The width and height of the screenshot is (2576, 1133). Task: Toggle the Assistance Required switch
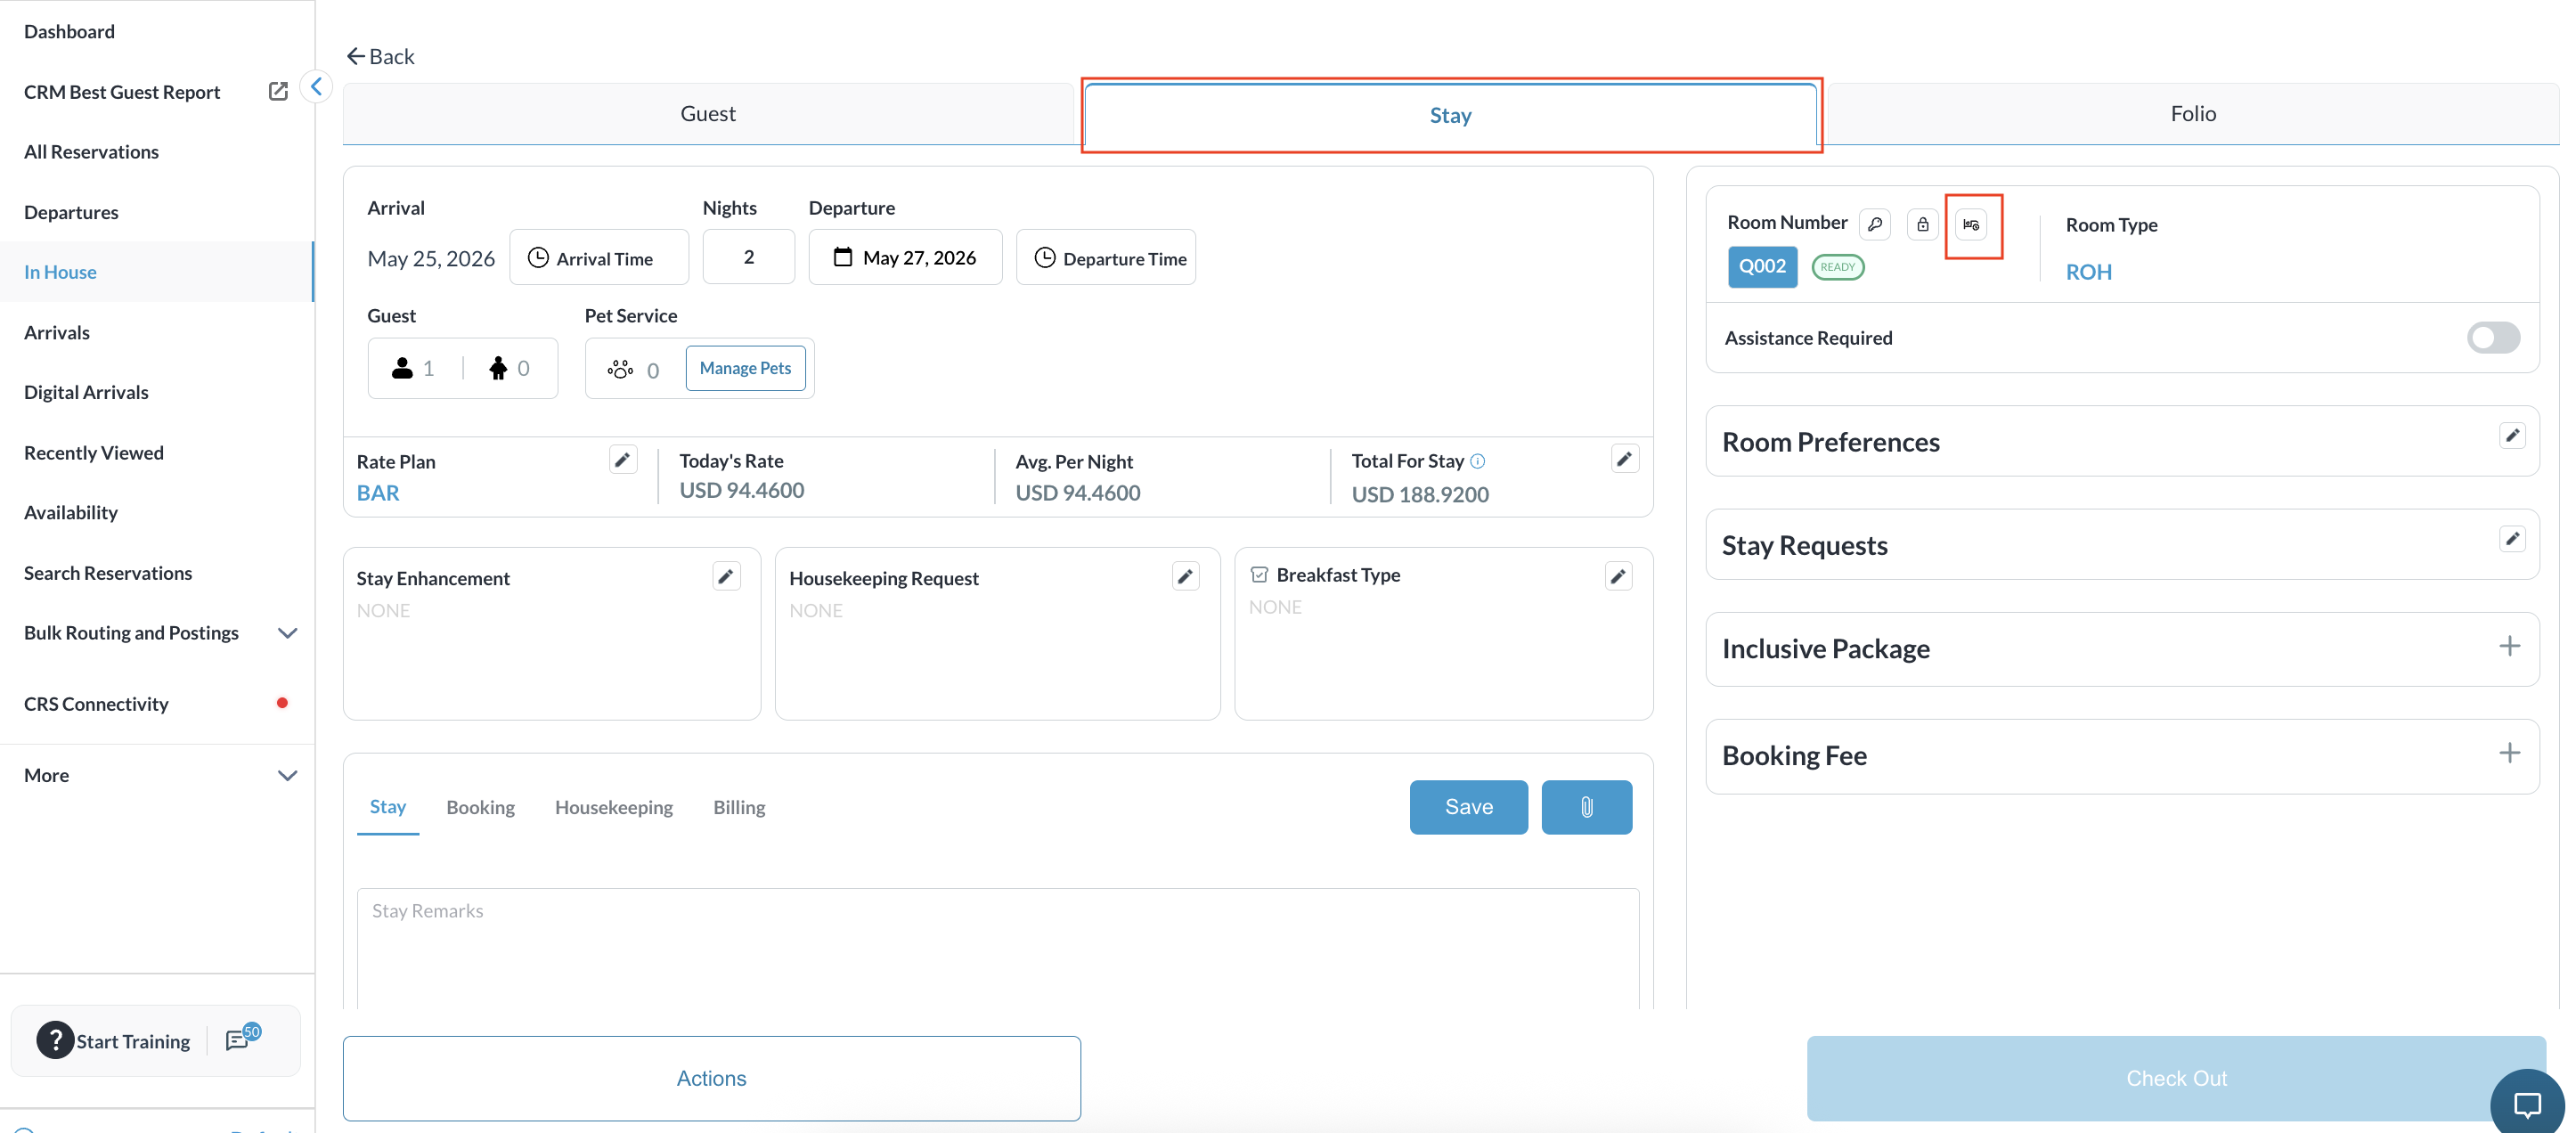(x=2493, y=337)
